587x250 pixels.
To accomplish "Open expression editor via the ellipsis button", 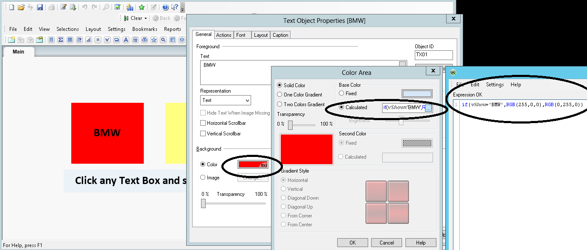I will click(x=428, y=108).
